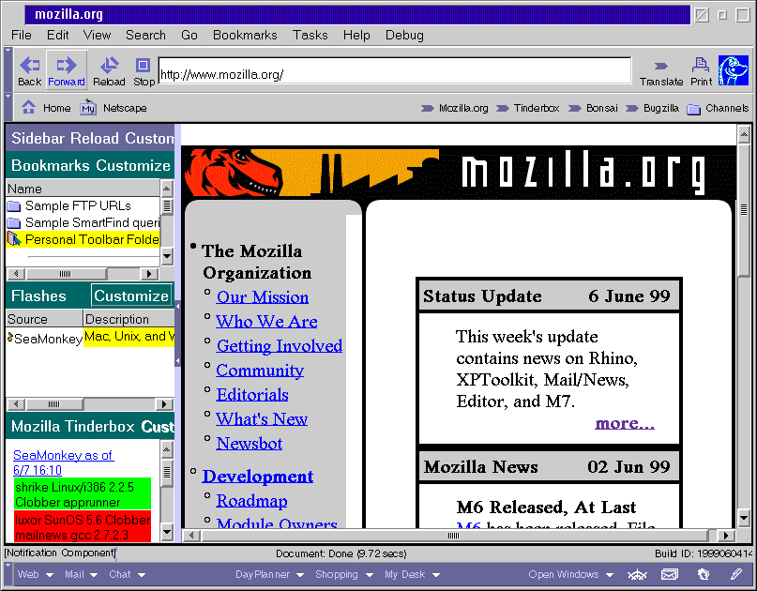Click the URL address field
This screenshot has height=591, width=757.
[394, 71]
